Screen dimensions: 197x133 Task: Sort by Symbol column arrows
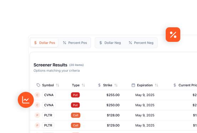[58, 85]
